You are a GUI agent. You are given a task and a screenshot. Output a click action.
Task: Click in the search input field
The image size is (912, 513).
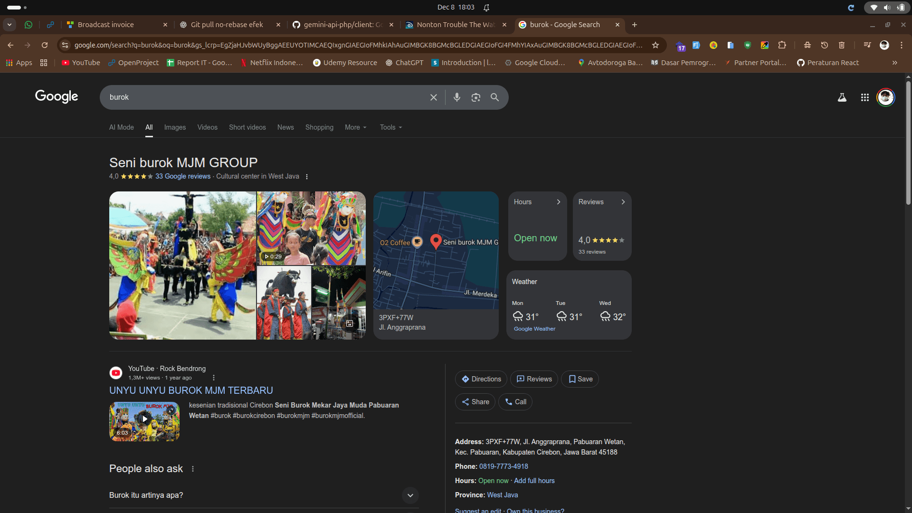[x=266, y=97]
